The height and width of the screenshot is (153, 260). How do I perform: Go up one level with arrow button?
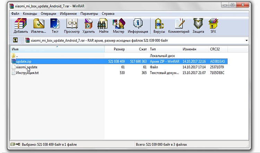tap(15, 40)
